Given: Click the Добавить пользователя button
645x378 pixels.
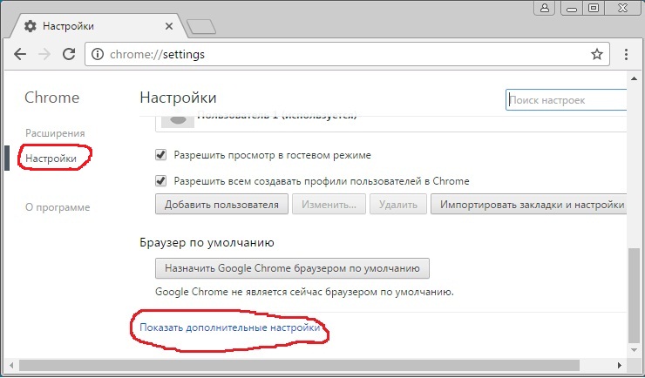Looking at the screenshot, I should tap(221, 205).
